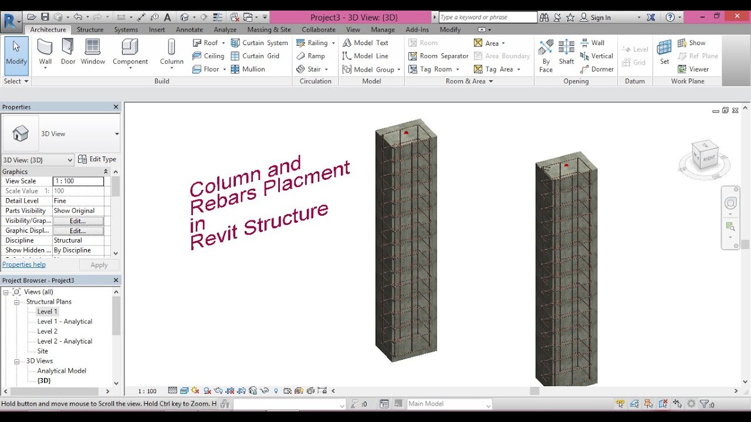
Task: Collapse the Graphics properties section
Action: (106, 172)
